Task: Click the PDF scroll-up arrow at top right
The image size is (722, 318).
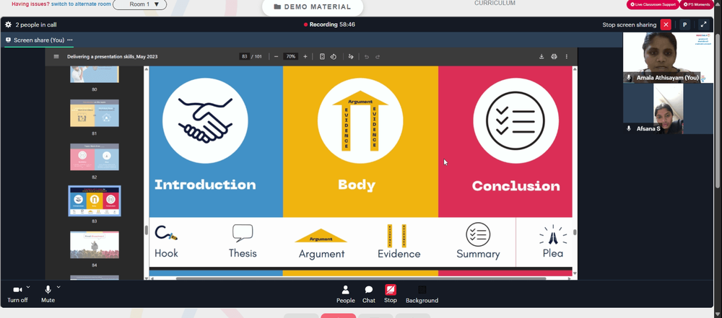Action: pyautogui.click(x=575, y=69)
